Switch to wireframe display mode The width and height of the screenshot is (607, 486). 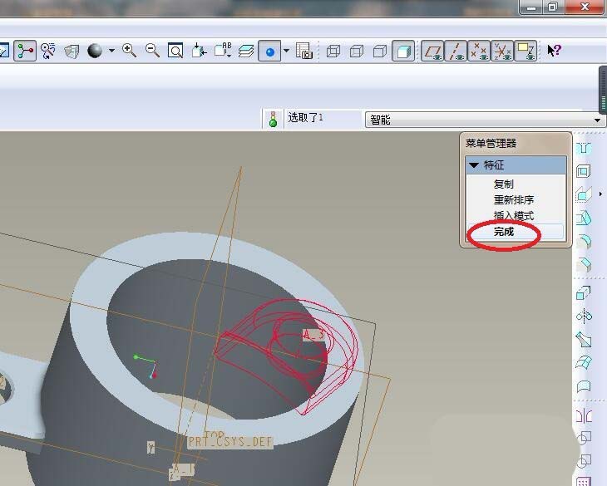[333, 51]
